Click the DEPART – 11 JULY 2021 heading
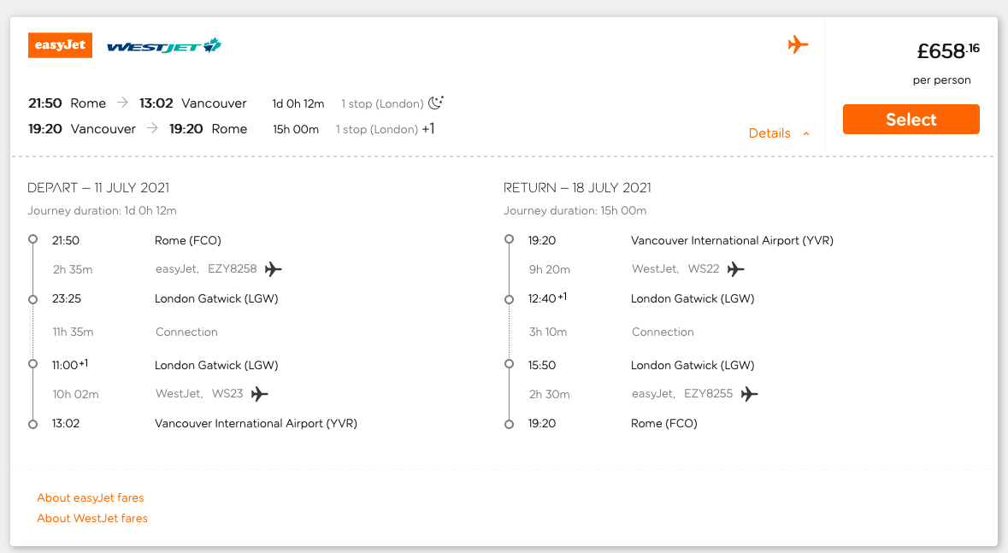The height and width of the screenshot is (553, 1008). (98, 188)
